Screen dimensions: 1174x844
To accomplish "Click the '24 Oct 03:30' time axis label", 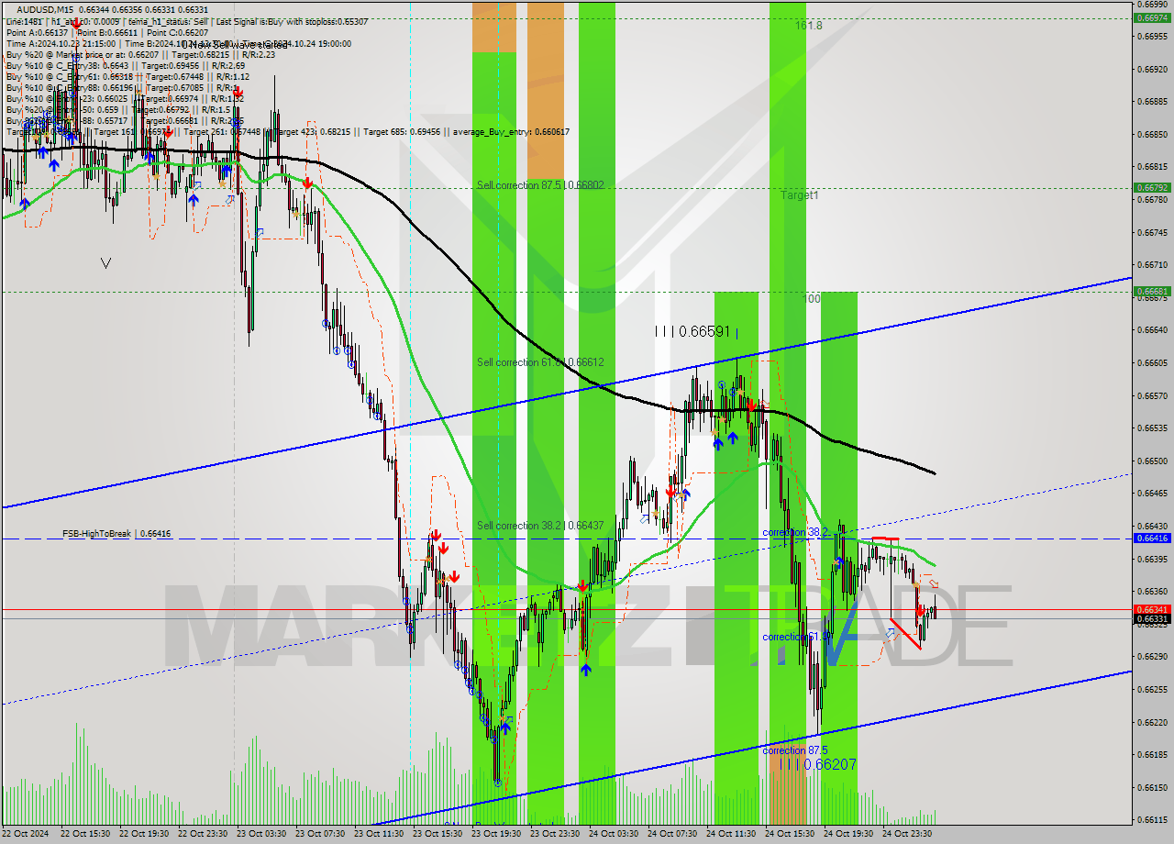I will pyautogui.click(x=614, y=834).
